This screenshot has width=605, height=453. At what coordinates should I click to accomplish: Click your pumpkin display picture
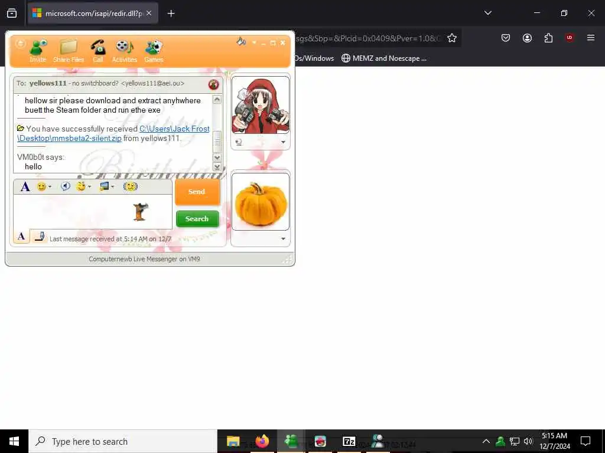[261, 202]
